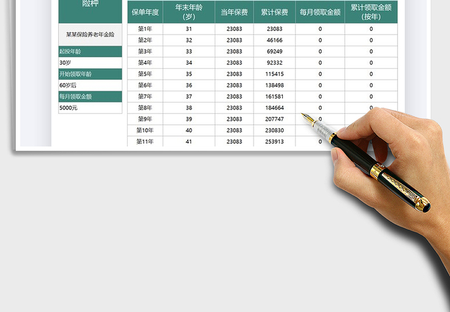Select the 第10年 row label
This screenshot has height=312, width=450.
(x=145, y=130)
